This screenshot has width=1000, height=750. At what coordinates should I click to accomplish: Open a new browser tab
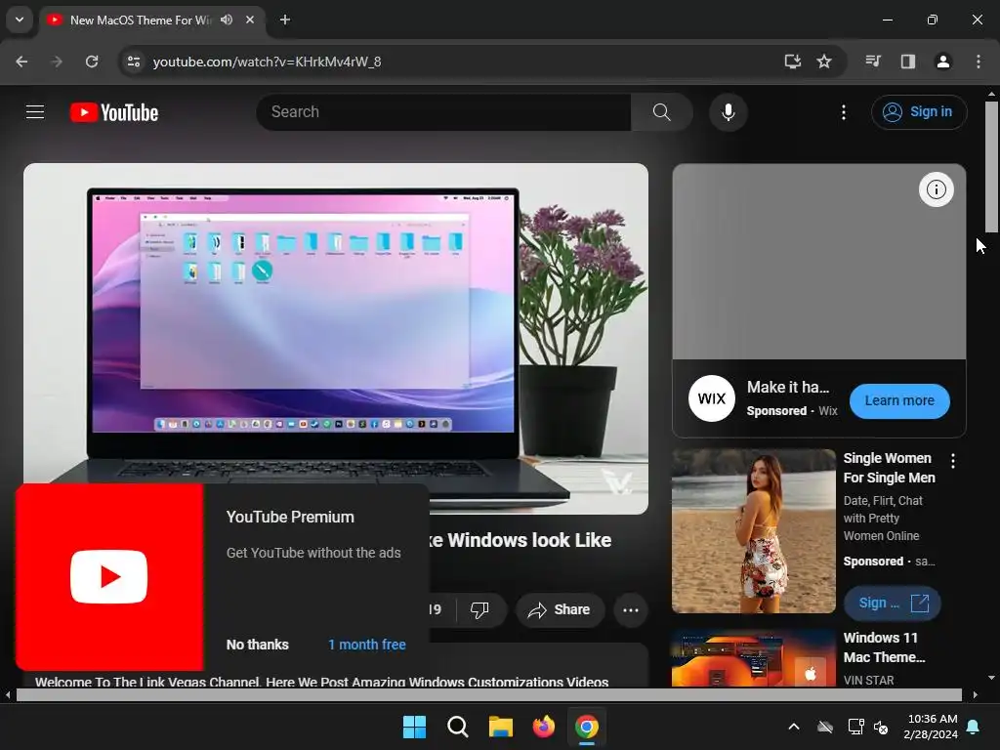pyautogui.click(x=285, y=20)
